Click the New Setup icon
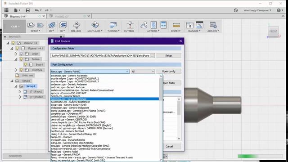Image resolution: width=288 pixels, height=162 pixels. [31, 25]
